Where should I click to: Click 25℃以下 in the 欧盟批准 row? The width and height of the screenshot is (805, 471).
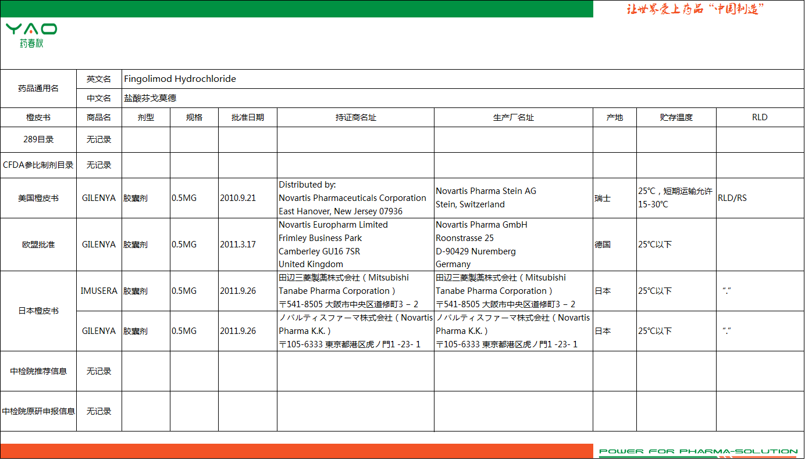pyautogui.click(x=676, y=245)
